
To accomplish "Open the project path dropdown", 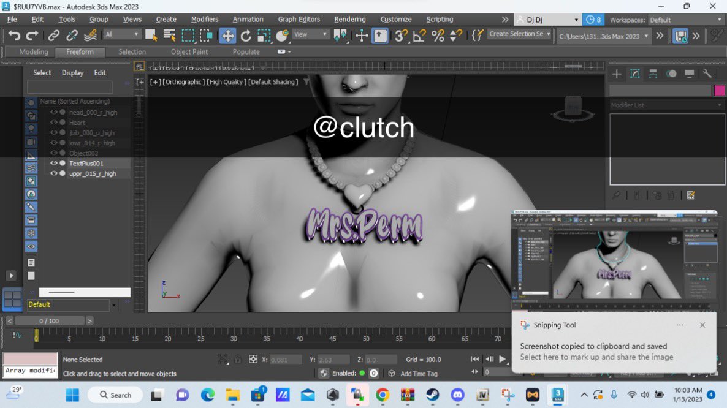I will click(x=603, y=36).
